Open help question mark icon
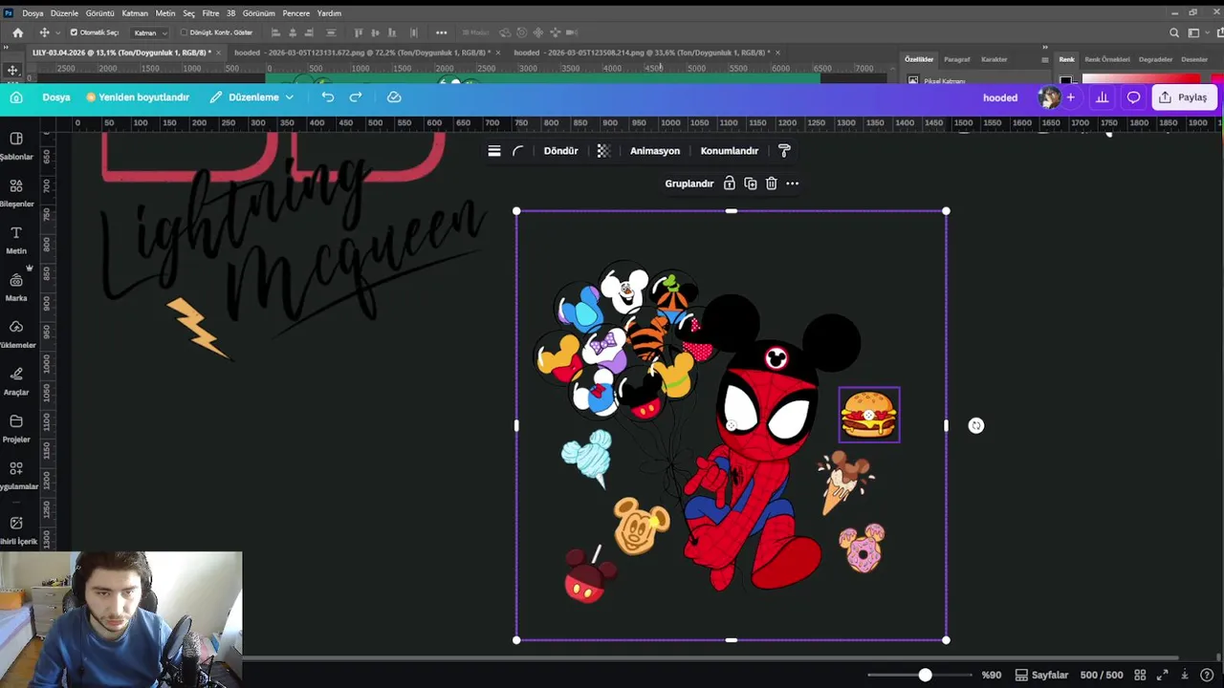This screenshot has height=688, width=1224. tap(1207, 675)
